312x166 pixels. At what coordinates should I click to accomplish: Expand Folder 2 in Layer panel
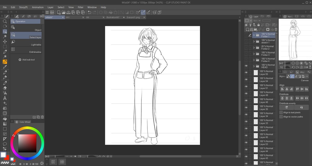pos(254,47)
